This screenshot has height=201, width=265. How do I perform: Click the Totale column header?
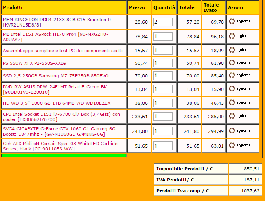189,7
